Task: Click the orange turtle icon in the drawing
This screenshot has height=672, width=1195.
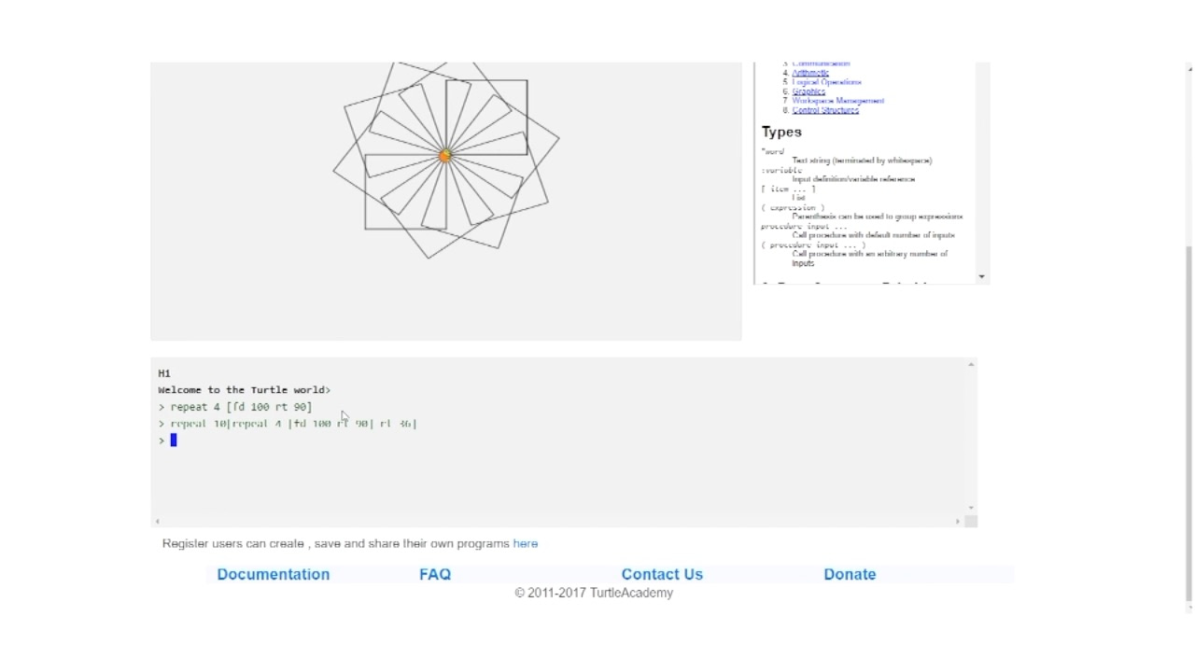Action: (x=445, y=155)
